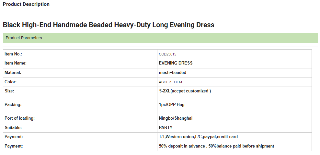Click item number CCD23015

point(167,54)
